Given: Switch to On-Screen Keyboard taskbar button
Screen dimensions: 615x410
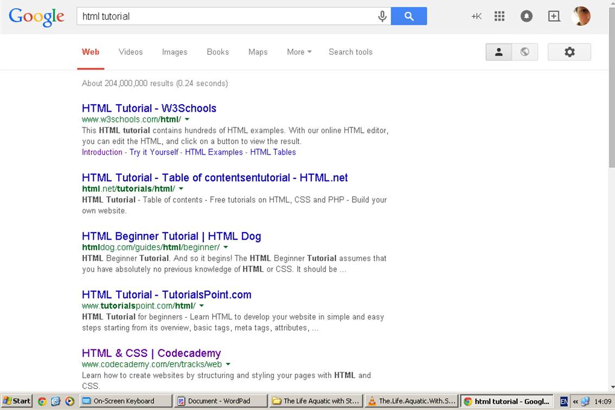Looking at the screenshot, I should [126, 401].
